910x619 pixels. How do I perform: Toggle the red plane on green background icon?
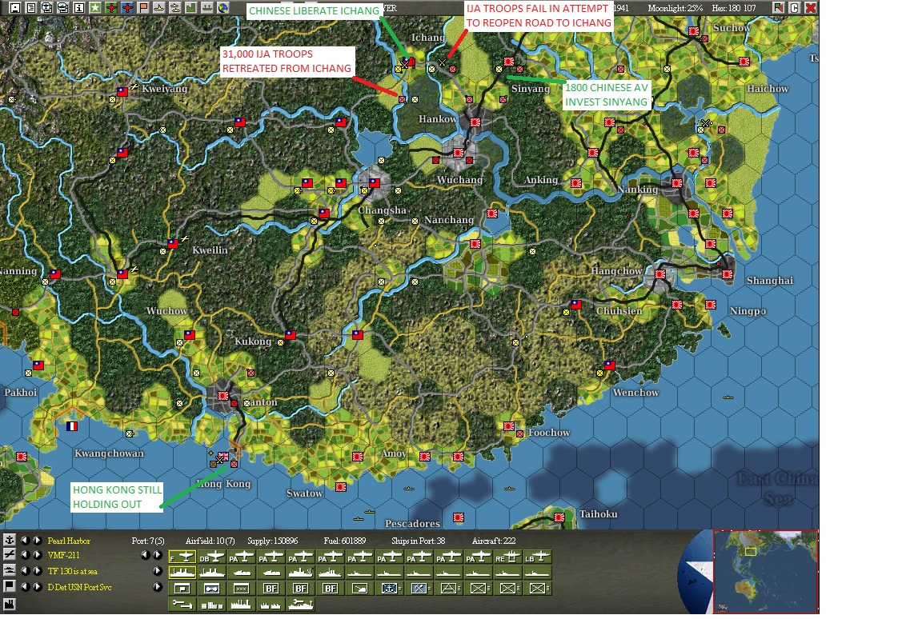110,7
